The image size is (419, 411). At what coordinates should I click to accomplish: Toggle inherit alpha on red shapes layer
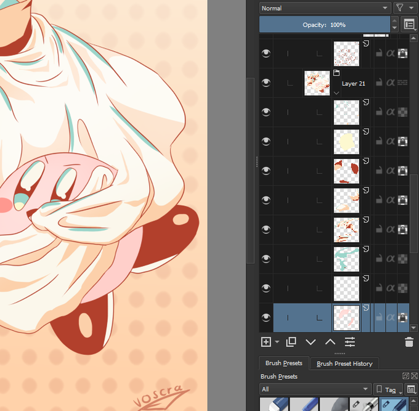point(391,171)
